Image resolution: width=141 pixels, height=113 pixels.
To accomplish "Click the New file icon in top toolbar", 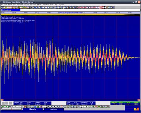I will tap(3, 7).
